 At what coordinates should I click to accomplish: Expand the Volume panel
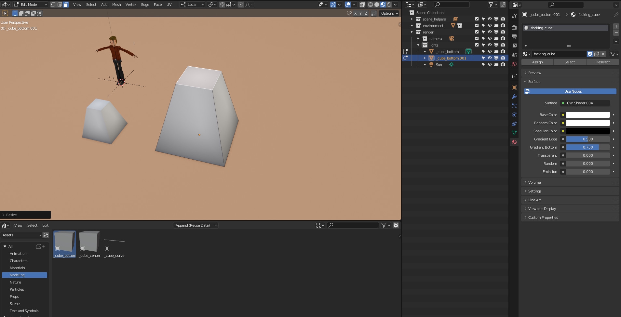[534, 182]
